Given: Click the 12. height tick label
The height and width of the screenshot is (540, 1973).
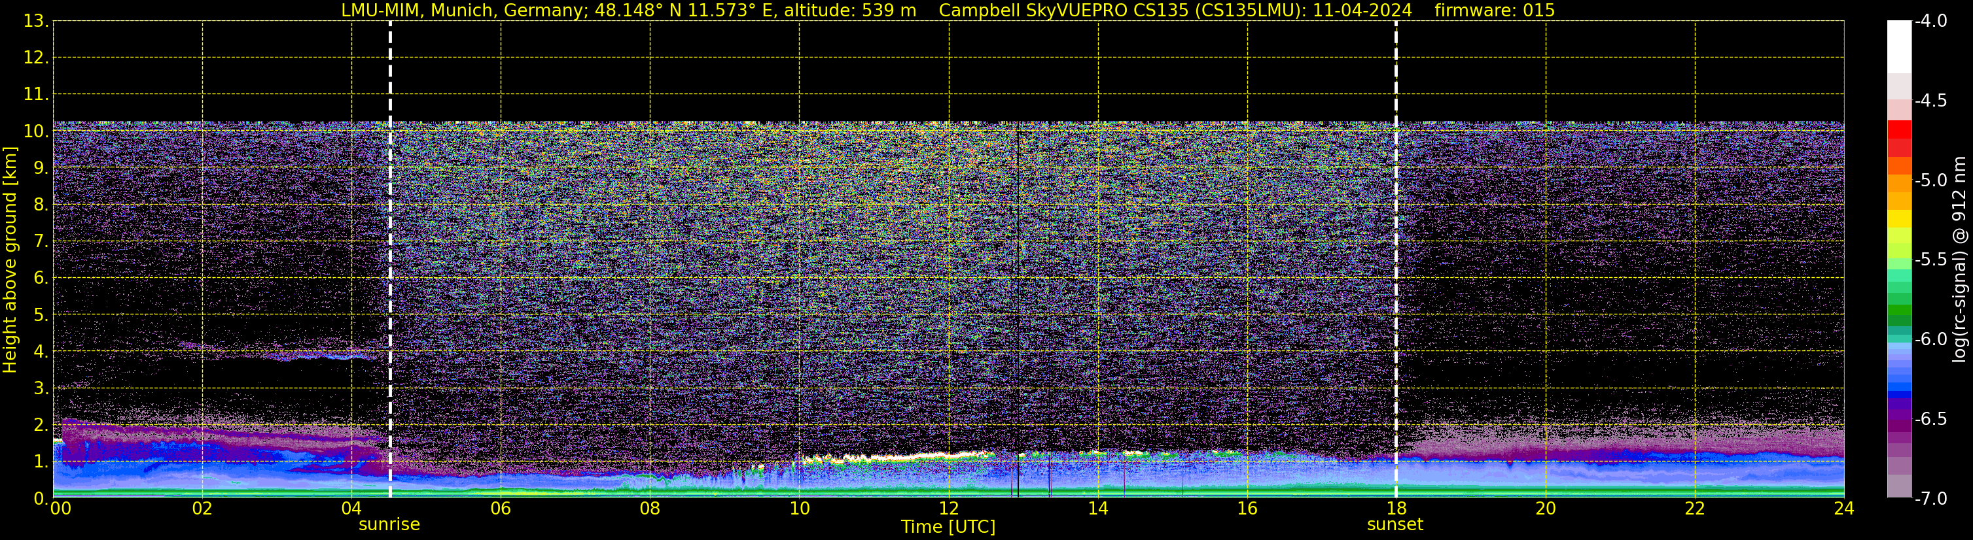Looking at the screenshot, I should (36, 58).
